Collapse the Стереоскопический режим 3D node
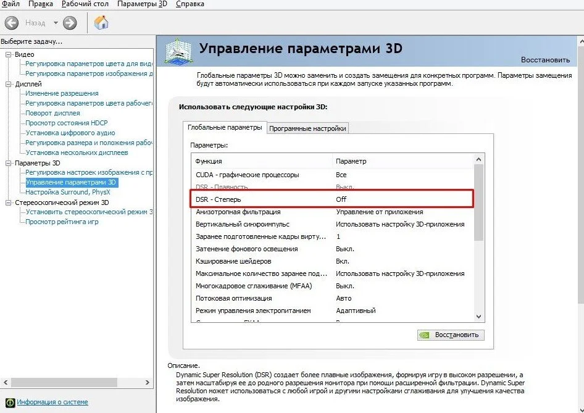The height and width of the screenshot is (413, 584). click(8, 202)
